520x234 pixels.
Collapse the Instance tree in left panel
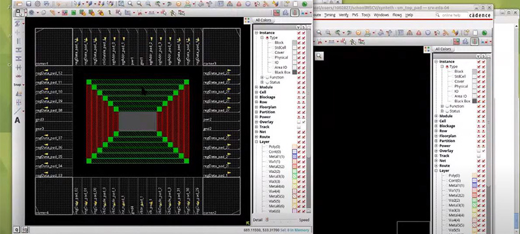(256, 32)
